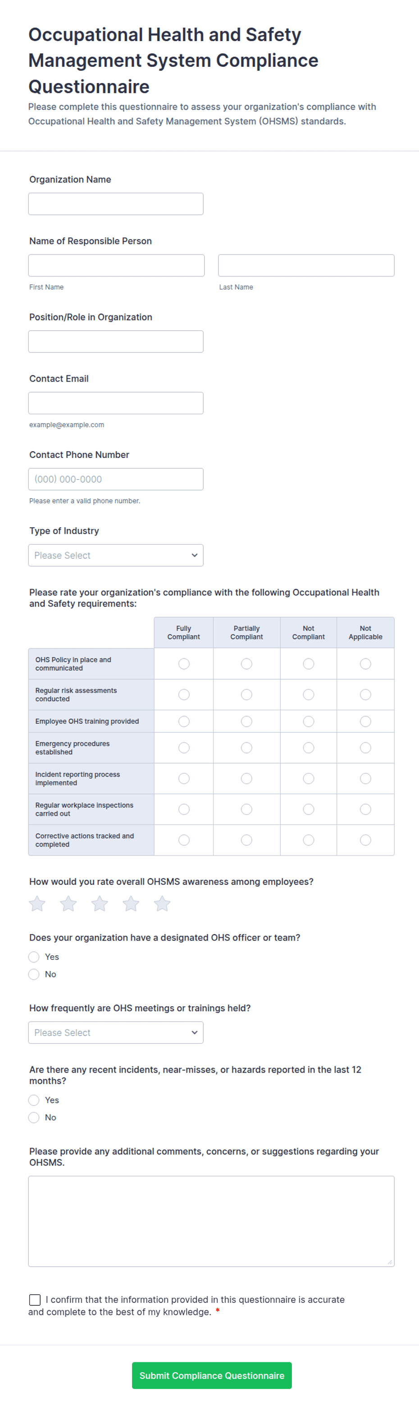
Task: Give five-star OHSMS awareness rating
Action: (x=162, y=903)
